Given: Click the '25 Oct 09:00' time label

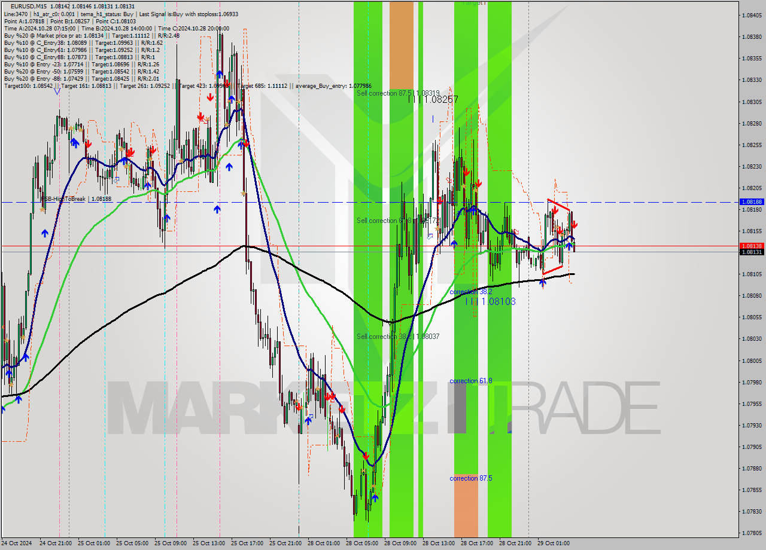Looking at the screenshot, I should pos(171,543).
